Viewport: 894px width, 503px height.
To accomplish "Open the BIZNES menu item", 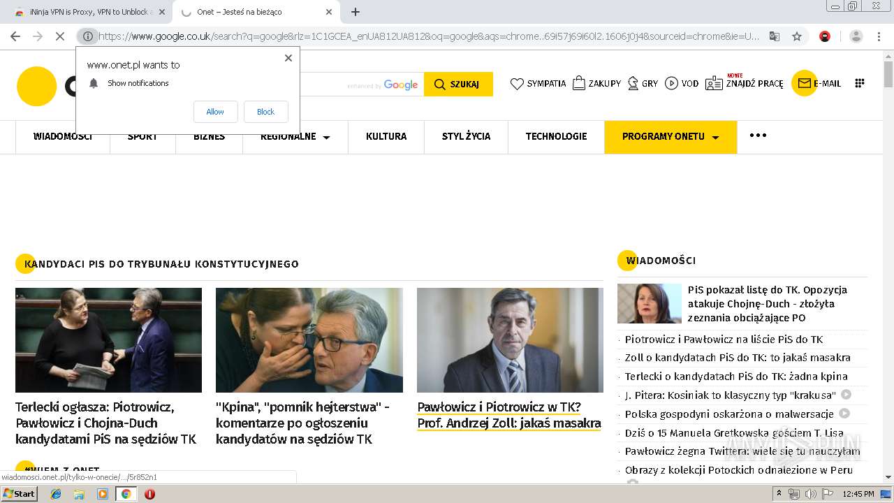I will coord(210,136).
